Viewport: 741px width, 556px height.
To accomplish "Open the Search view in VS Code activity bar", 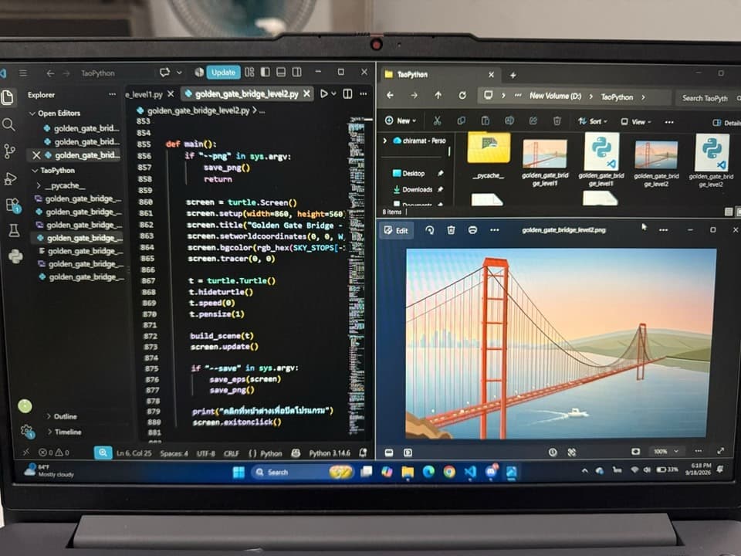I will [8, 125].
